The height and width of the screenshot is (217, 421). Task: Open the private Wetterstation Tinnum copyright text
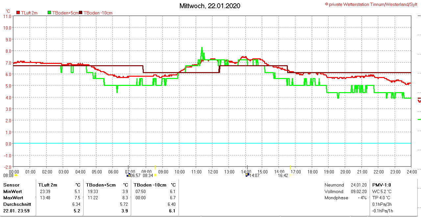(371, 4)
